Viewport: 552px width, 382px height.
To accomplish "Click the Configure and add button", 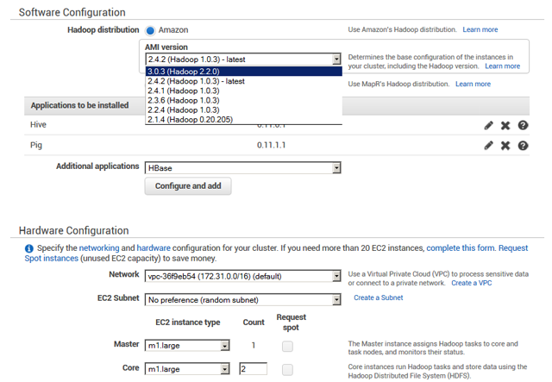I will tap(188, 186).
